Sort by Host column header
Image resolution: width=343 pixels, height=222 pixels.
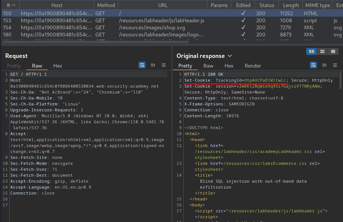point(57,5)
